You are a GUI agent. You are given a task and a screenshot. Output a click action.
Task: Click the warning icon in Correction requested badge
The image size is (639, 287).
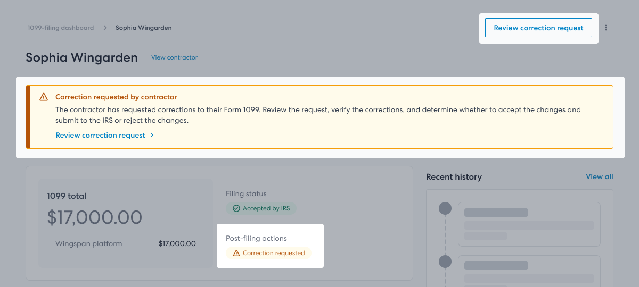(x=236, y=253)
